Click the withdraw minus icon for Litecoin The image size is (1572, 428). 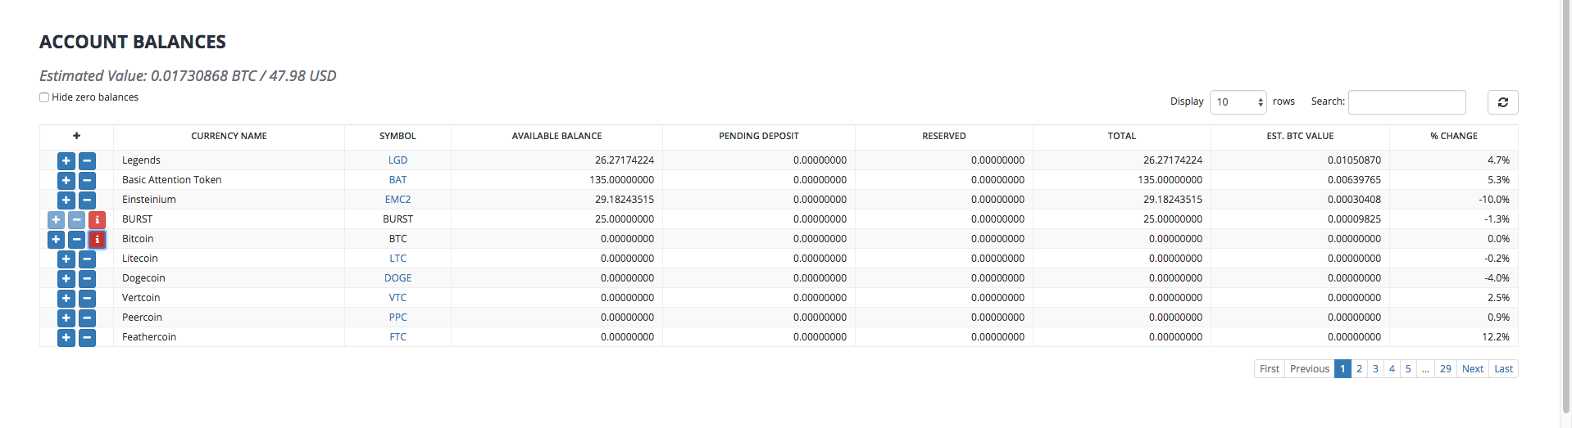pyautogui.click(x=87, y=259)
